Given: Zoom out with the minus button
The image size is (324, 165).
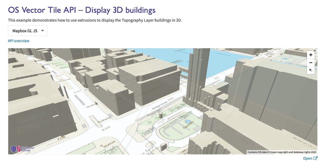Looking at the screenshot, I should [x=311, y=62].
